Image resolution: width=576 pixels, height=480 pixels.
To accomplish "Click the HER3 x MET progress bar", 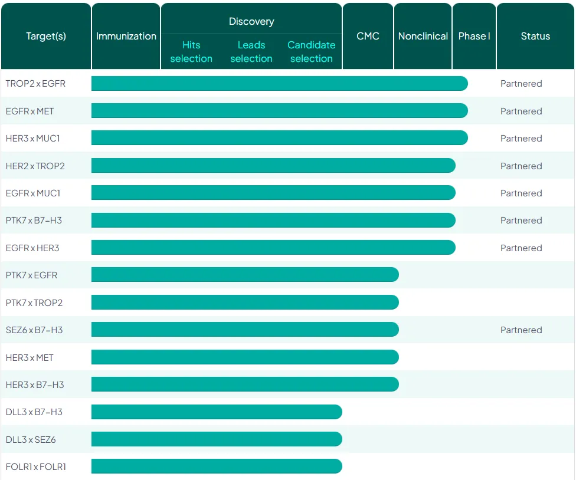I will (x=245, y=357).
